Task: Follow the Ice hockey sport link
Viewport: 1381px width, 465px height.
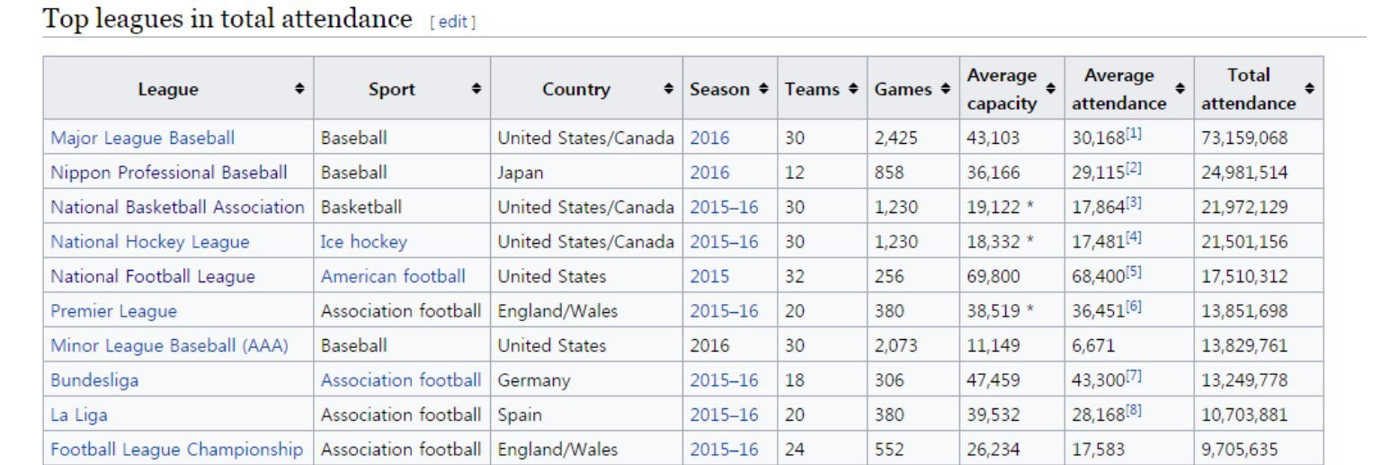Action: tap(363, 242)
